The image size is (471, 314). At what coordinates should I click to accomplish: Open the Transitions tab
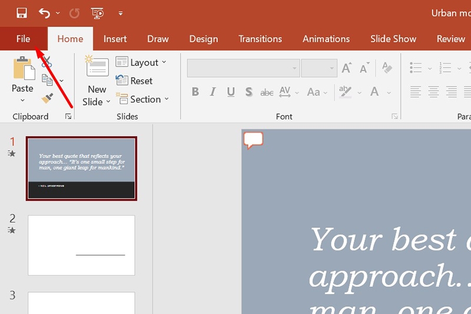[x=260, y=39]
